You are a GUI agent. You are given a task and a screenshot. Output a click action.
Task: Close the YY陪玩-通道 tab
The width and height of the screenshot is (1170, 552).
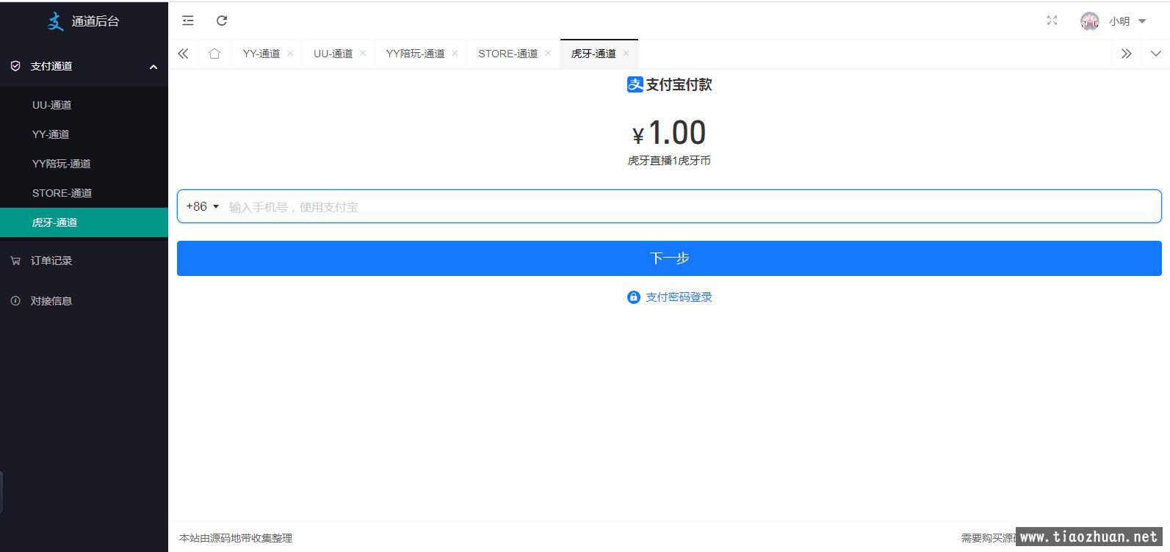(x=455, y=54)
